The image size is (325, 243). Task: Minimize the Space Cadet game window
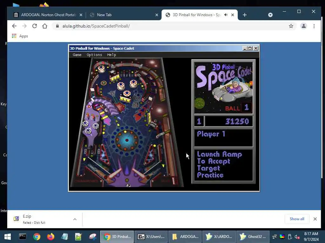pyautogui.click(x=245, y=48)
